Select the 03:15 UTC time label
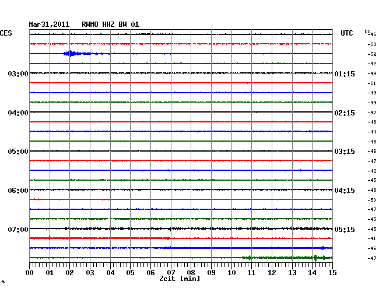Image resolution: width=379 pixels, height=288 pixels. pos(345,152)
